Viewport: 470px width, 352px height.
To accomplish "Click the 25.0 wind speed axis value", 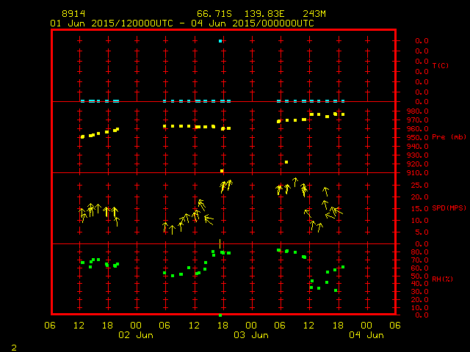I will (419, 186).
